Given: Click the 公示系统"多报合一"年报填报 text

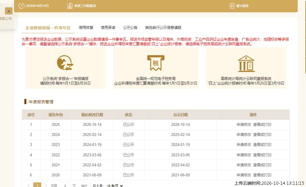Looking at the screenshot, I should [x=65, y=79].
